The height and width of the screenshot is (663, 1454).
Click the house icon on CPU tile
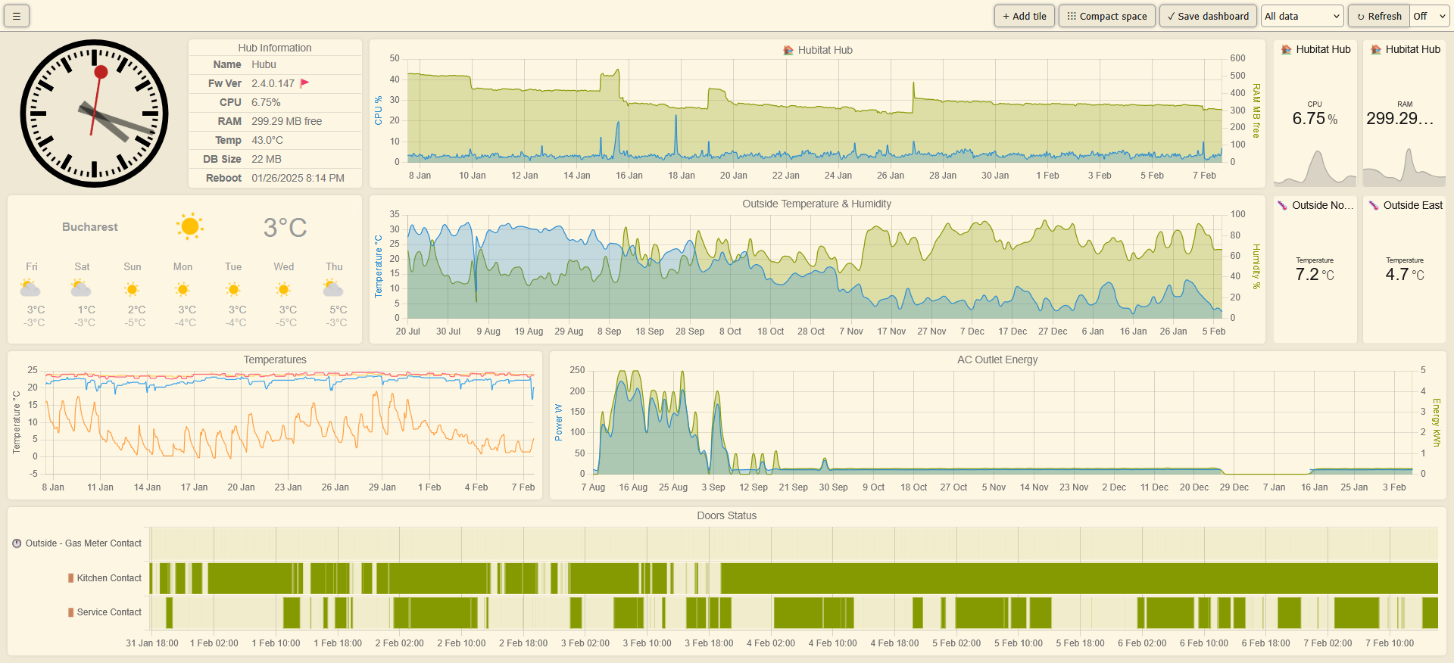1286,50
